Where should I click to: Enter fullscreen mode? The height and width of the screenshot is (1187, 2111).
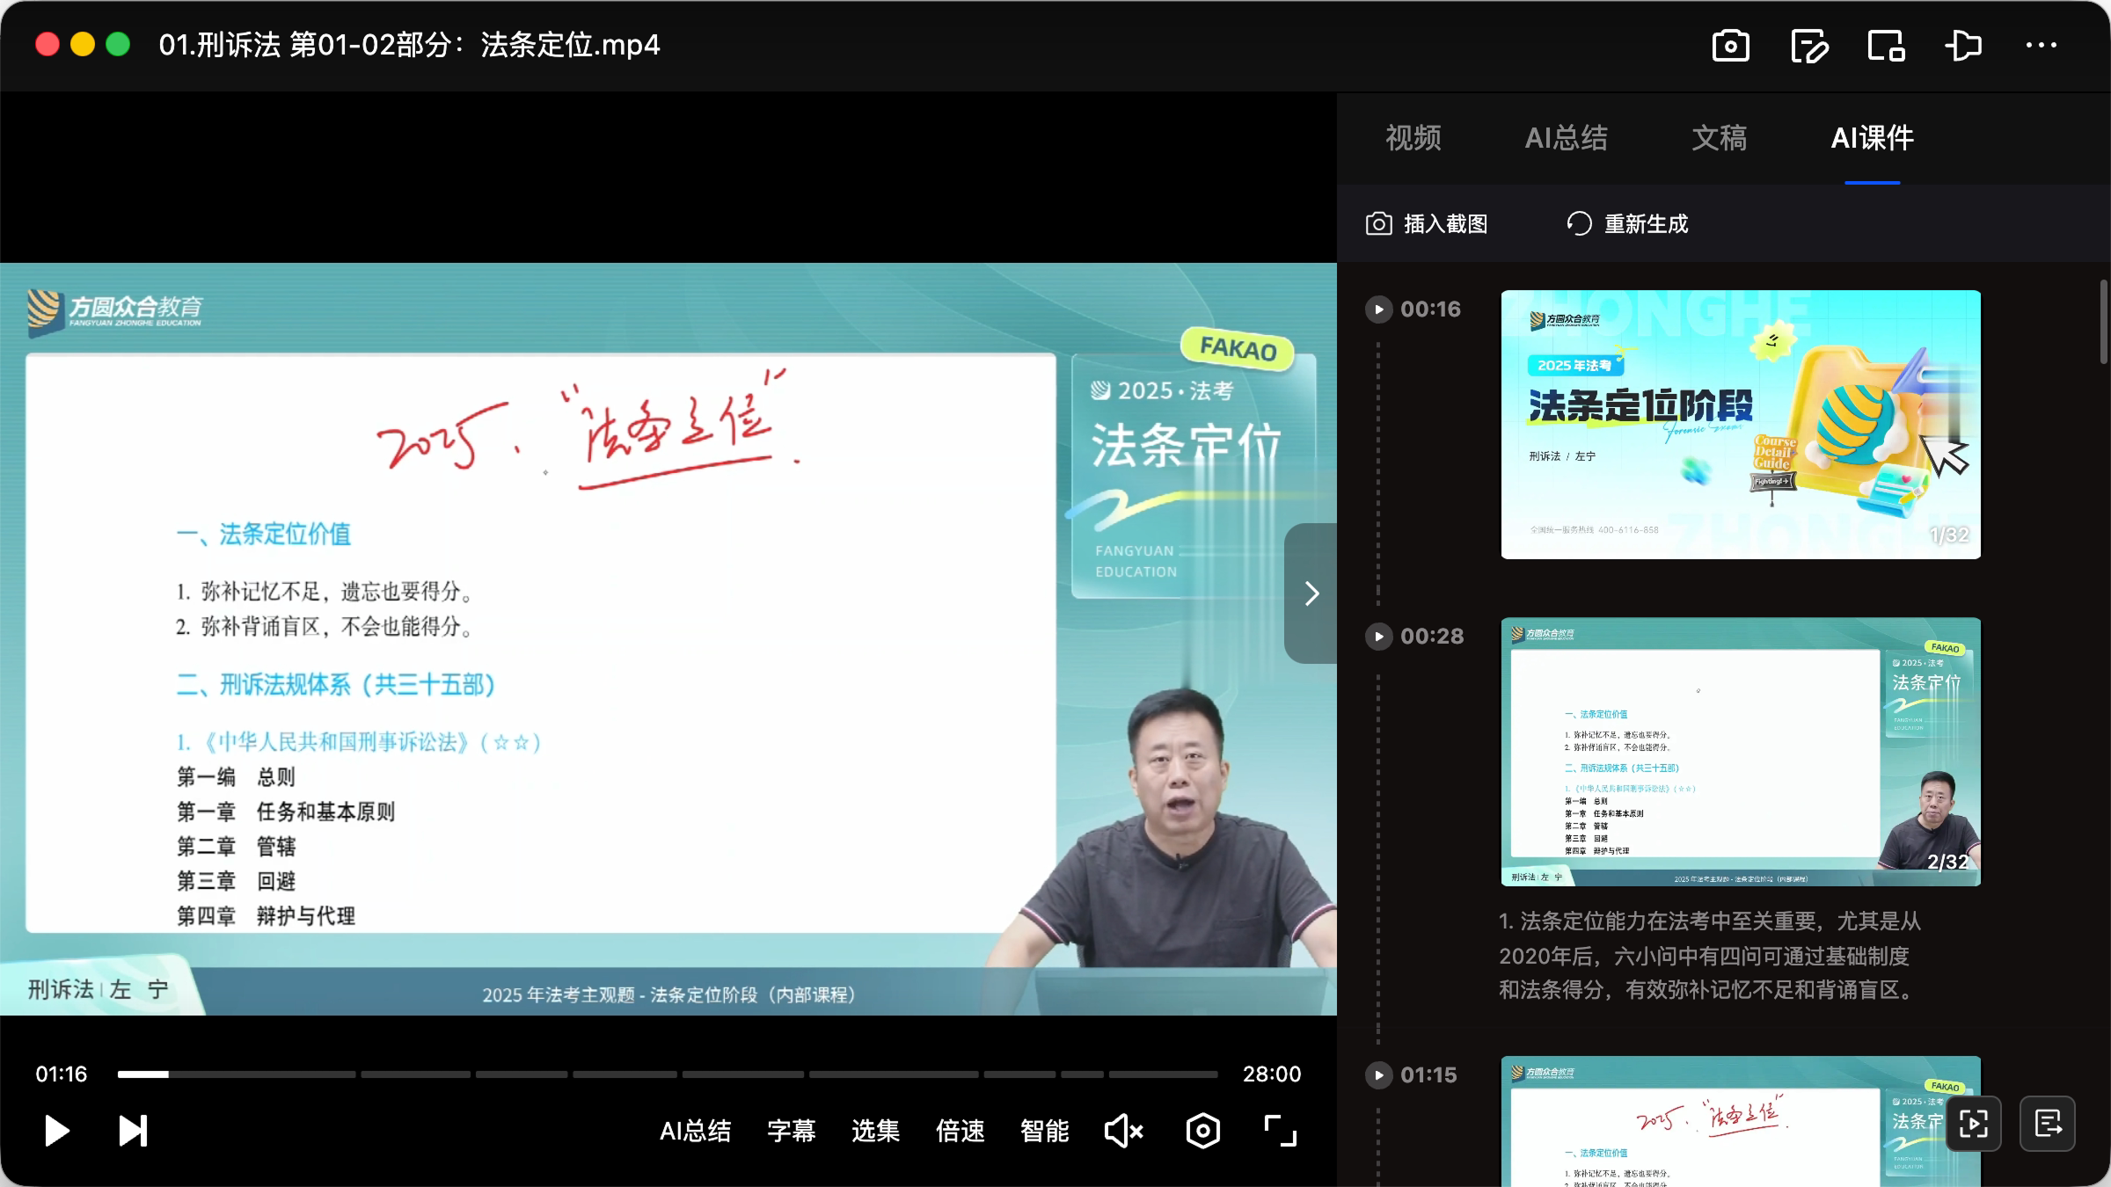1281,1131
